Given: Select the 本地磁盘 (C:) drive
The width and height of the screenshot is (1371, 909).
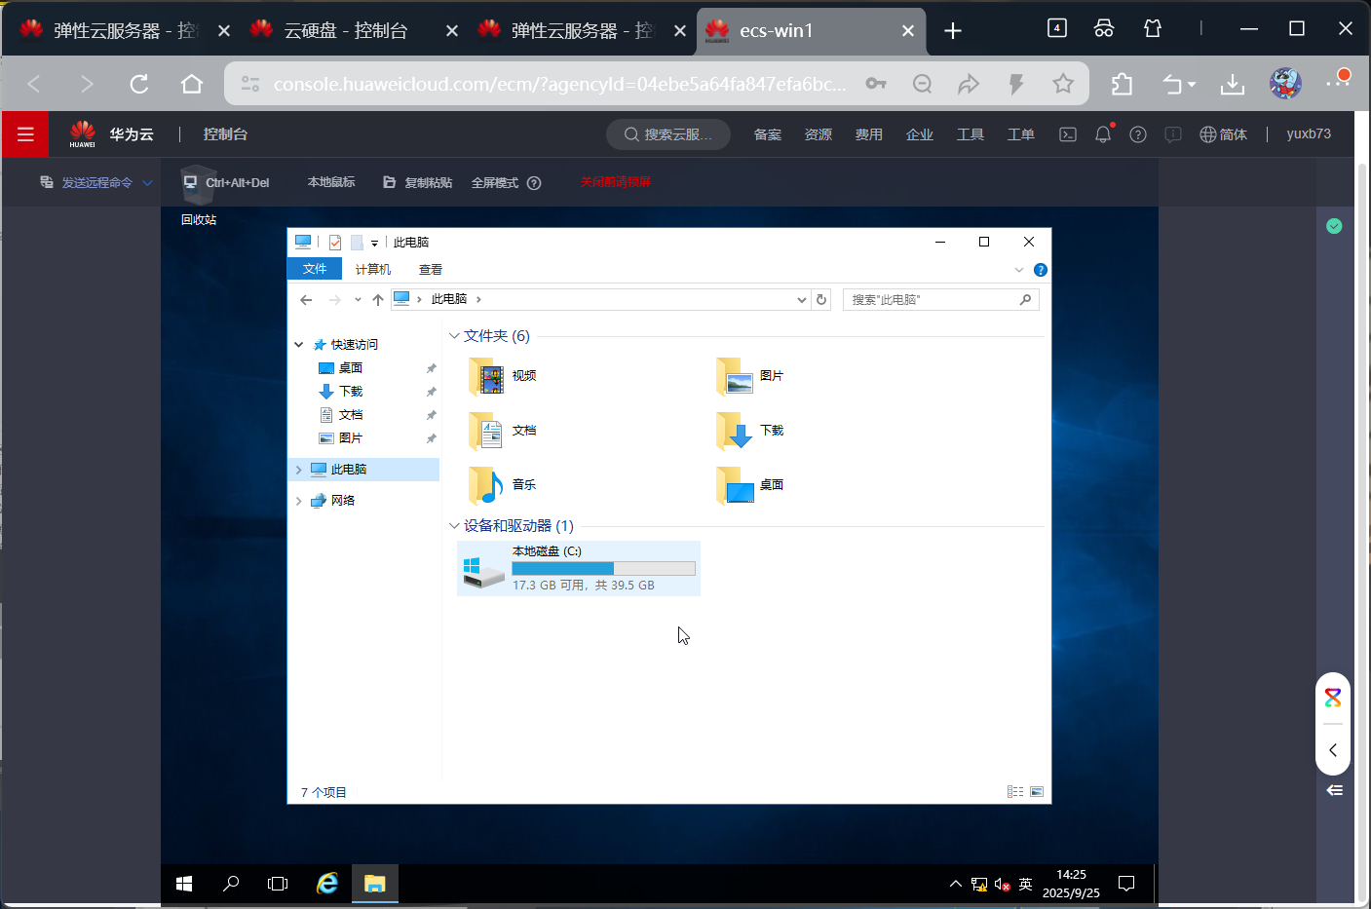Looking at the screenshot, I should point(579,568).
